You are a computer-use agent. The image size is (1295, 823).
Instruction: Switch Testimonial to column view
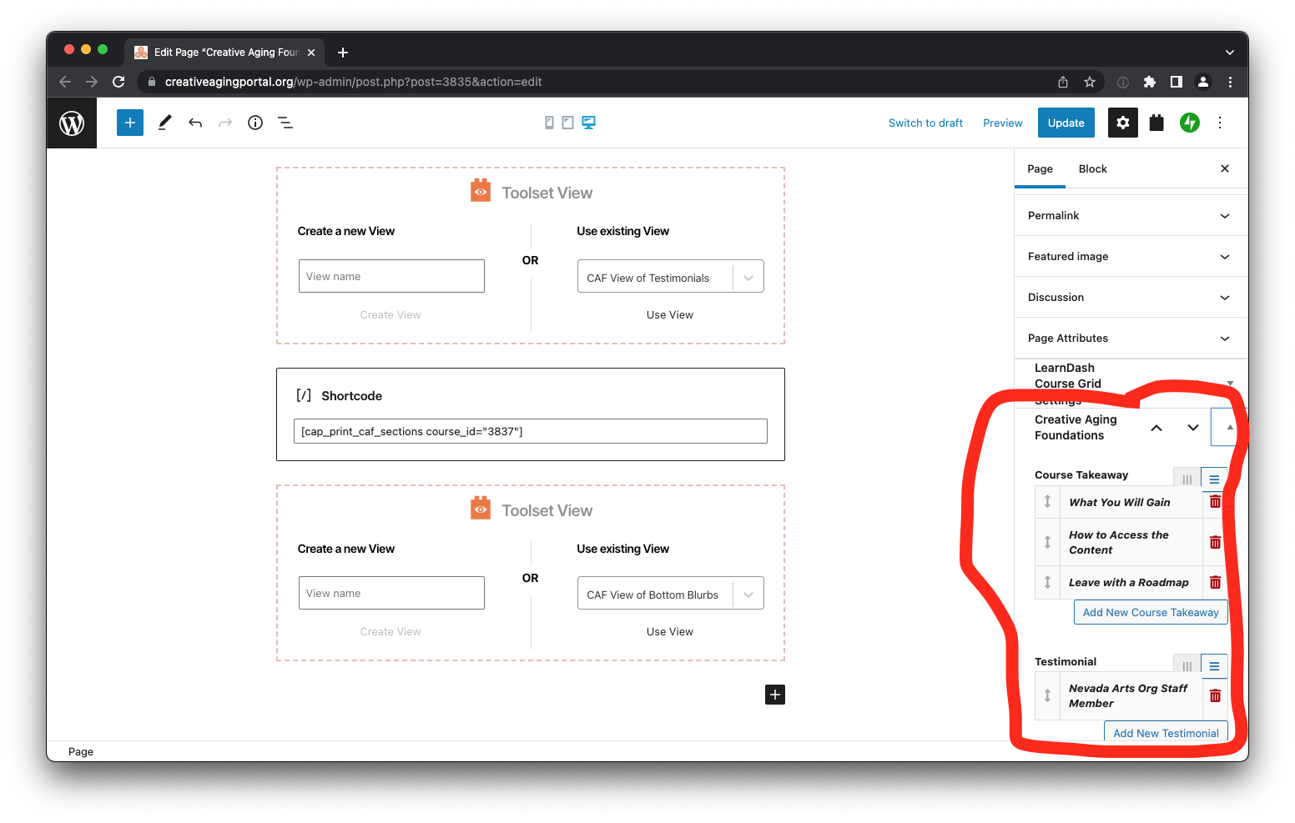[x=1187, y=665]
